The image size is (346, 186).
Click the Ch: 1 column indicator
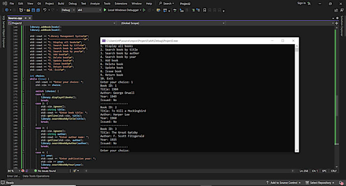coord(314,171)
